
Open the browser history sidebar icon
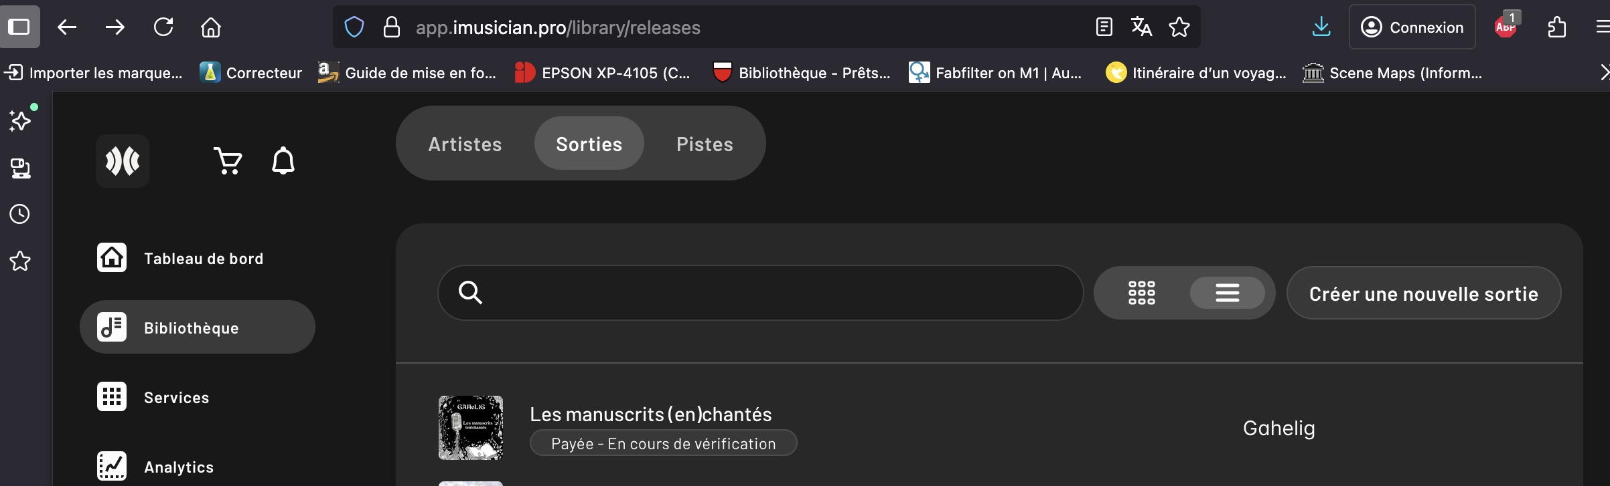pos(19,214)
